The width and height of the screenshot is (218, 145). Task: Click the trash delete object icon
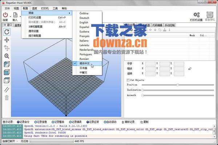[7, 98]
